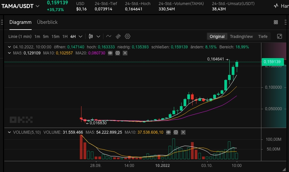Open the TAMA/USDT pair dropdown
The width and height of the screenshot is (289, 172).
click(x=37, y=6)
